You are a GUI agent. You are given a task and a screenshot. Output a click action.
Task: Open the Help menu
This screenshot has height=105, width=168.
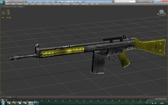pyautogui.click(x=92, y=4)
